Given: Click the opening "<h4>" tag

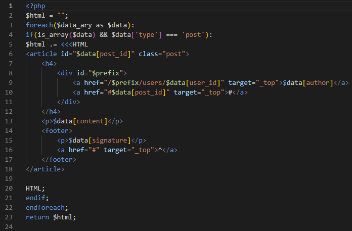Looking at the screenshot, I should pyautogui.click(x=49, y=64).
